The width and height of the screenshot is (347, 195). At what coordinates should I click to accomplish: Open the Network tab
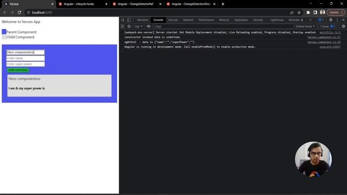click(x=188, y=20)
